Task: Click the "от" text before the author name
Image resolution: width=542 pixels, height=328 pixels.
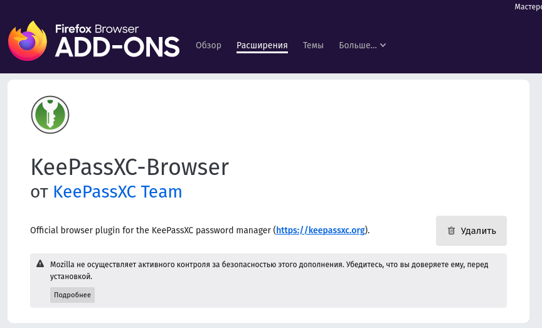Action: click(39, 192)
